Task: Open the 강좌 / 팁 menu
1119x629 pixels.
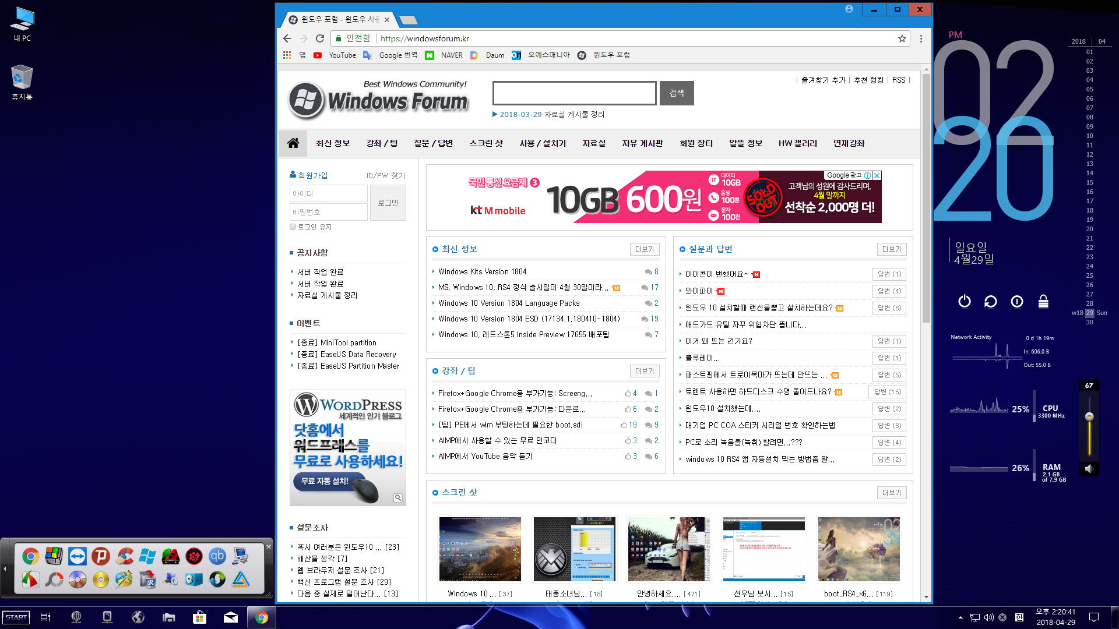Action: (382, 143)
